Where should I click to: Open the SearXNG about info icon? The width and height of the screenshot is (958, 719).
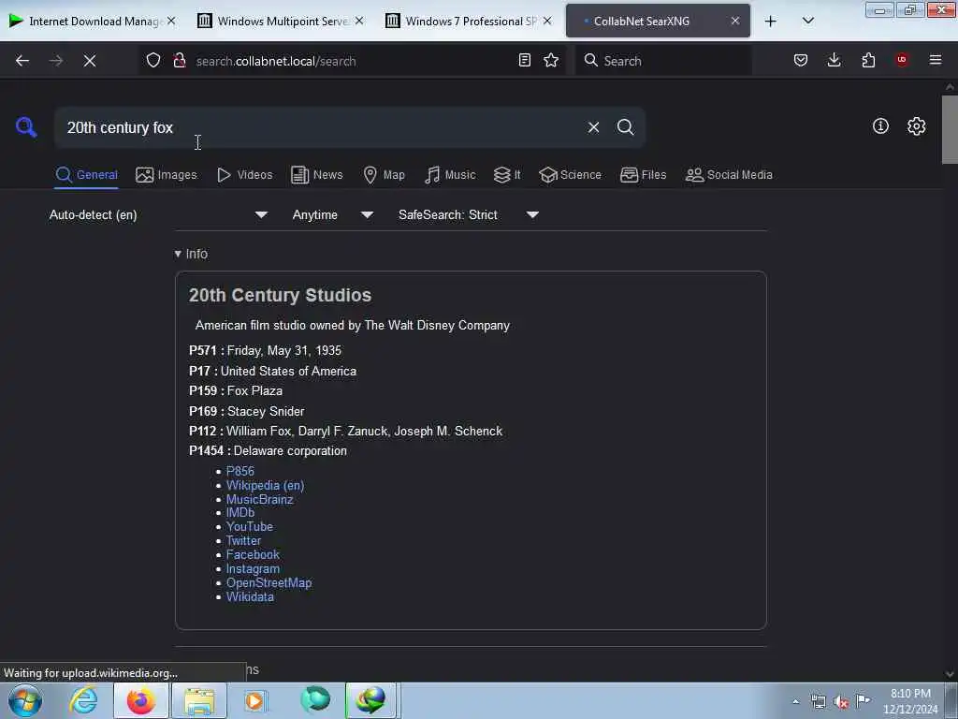pos(880,126)
